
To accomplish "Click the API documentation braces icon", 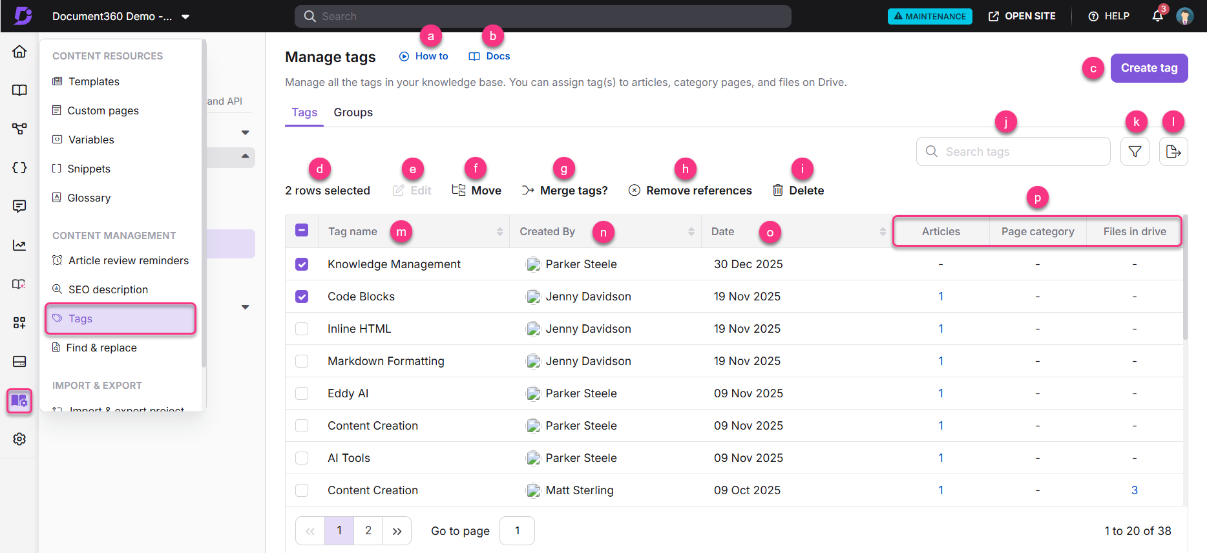I will click(19, 168).
